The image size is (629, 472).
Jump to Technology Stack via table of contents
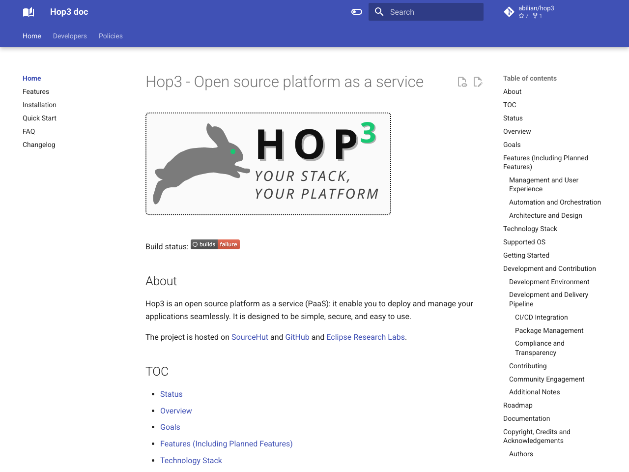click(x=530, y=229)
